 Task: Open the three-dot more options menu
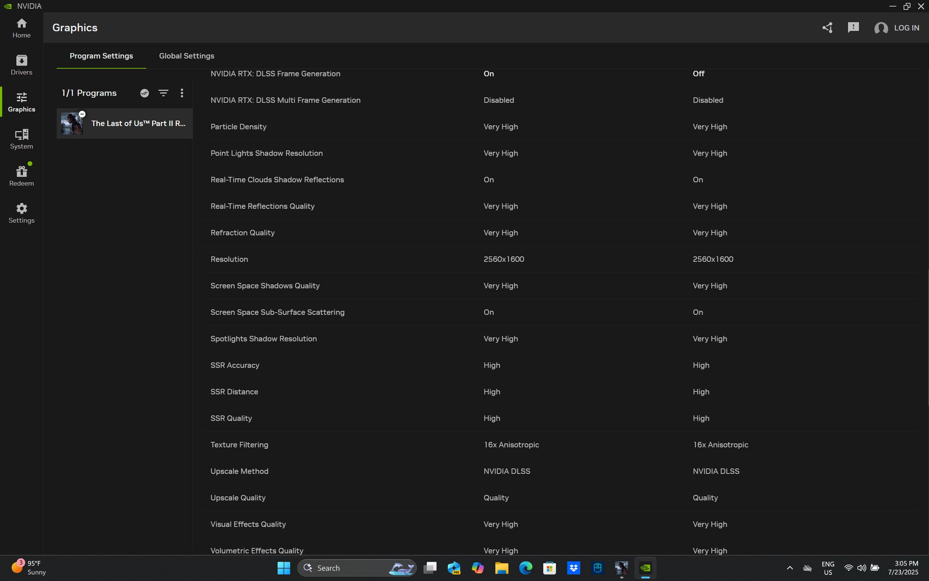pos(182,93)
